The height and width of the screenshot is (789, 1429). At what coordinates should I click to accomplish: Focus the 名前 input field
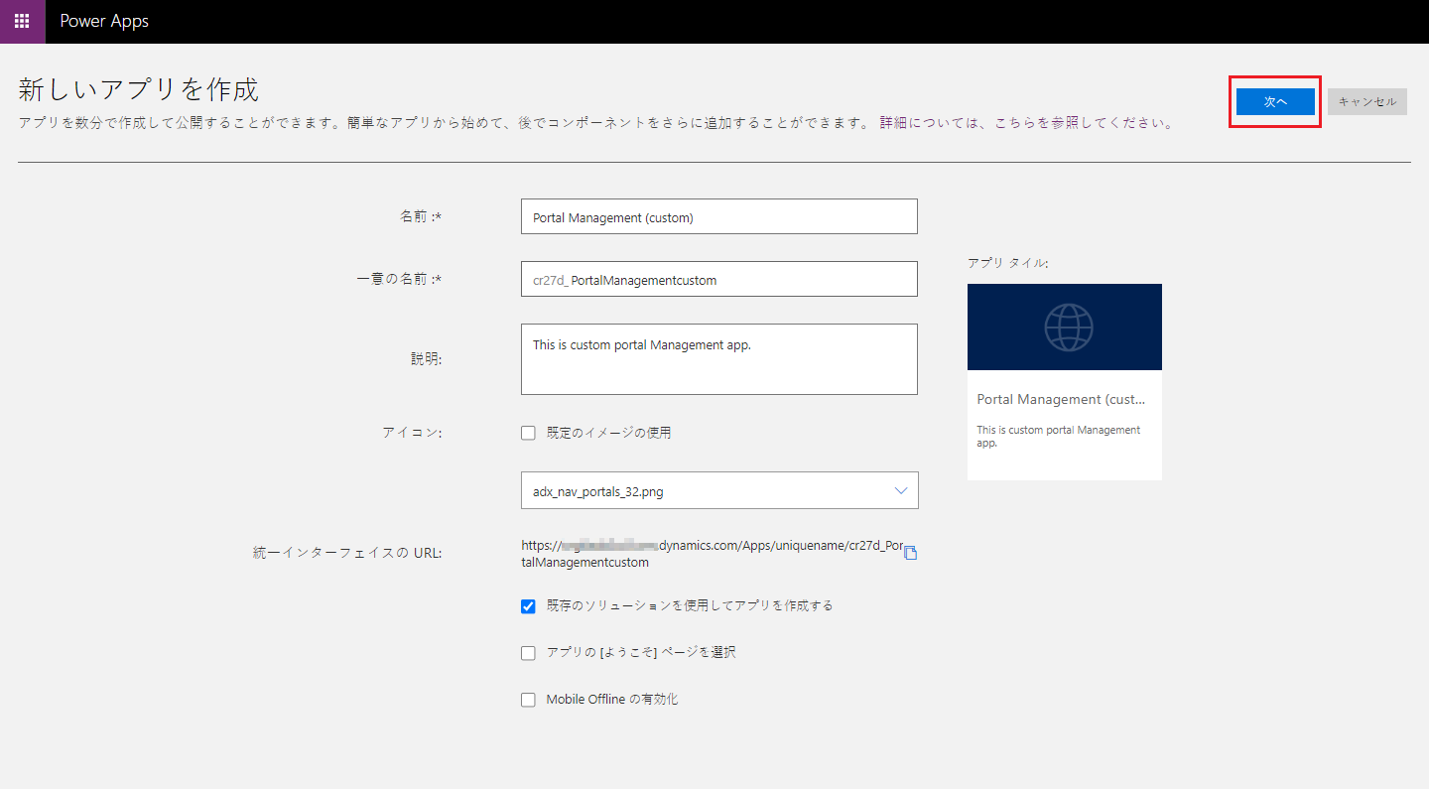point(719,216)
